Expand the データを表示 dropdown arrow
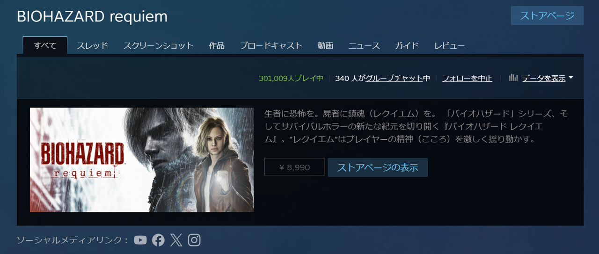The width and height of the screenshot is (599, 254). pos(570,78)
